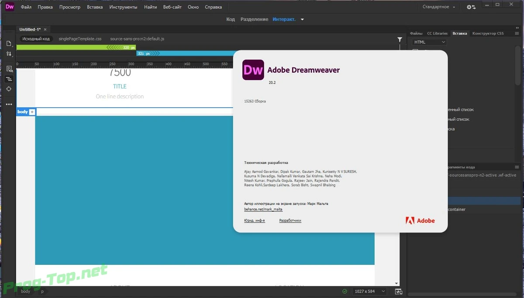The height and width of the screenshot is (298, 524).
Task: Open the three-dots customize toolbar button
Action: (x=9, y=105)
